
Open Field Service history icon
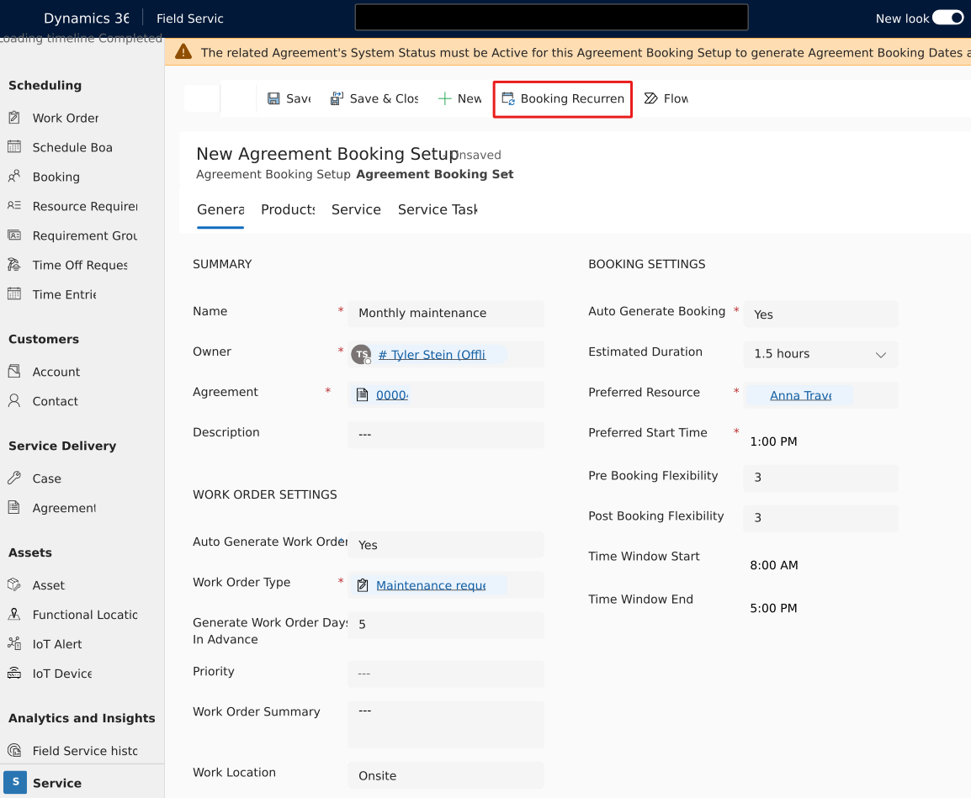click(x=14, y=750)
